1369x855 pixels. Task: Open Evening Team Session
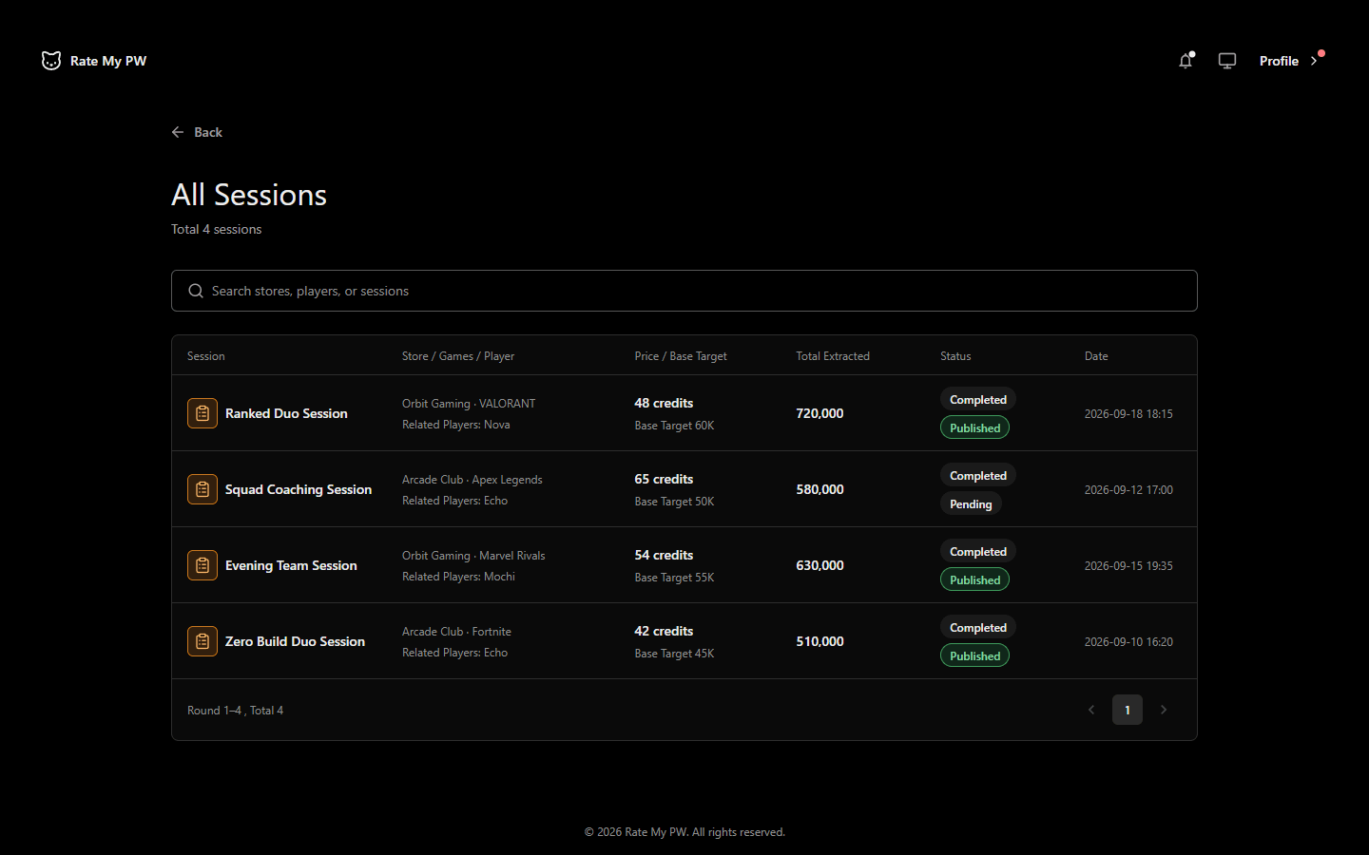pos(291,565)
